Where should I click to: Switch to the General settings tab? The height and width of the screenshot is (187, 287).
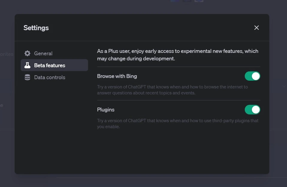[x=43, y=53]
